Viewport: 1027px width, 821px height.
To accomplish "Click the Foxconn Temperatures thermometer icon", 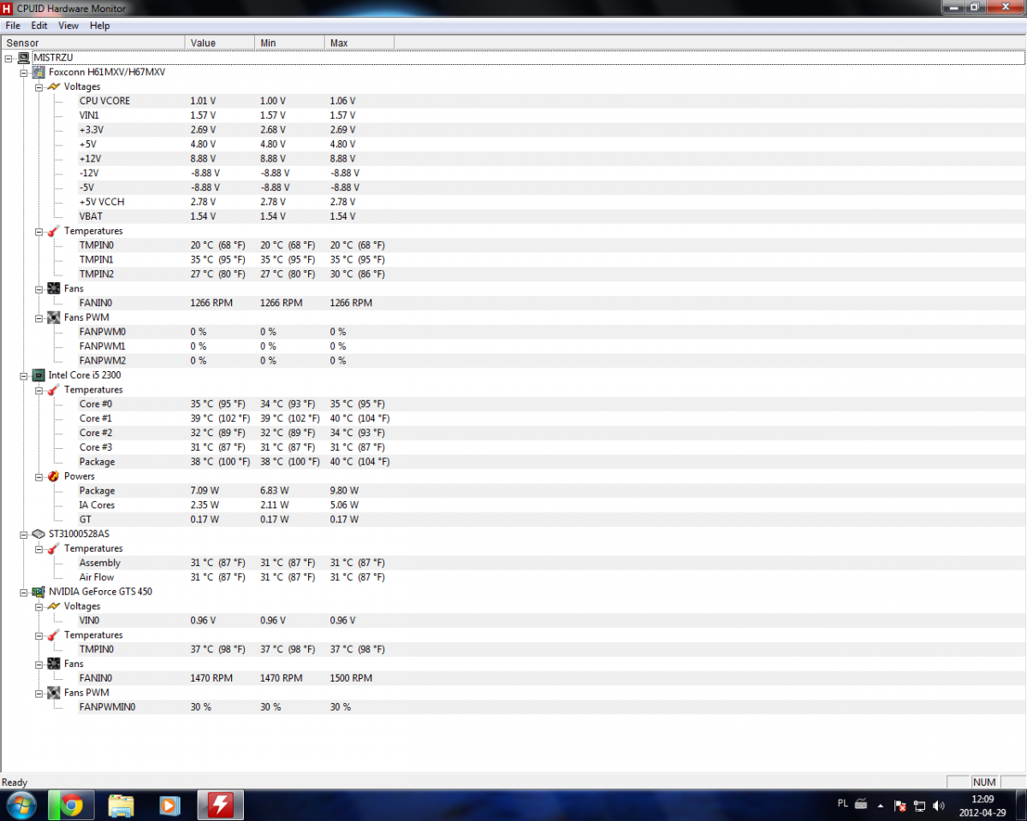I will (x=54, y=231).
